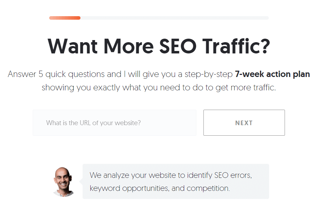This screenshot has width=325, height=219.
Task: Click the gray unfilled progress bar track
Action: click(175, 18)
